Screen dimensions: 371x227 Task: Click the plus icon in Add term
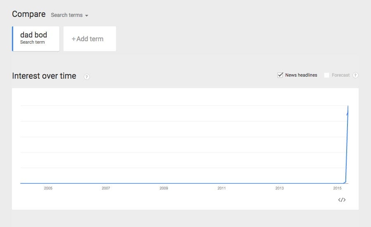point(73,39)
